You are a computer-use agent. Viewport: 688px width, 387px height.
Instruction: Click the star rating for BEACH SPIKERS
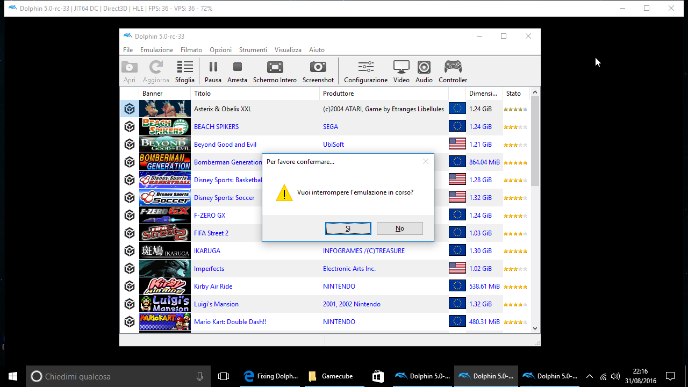(x=515, y=127)
